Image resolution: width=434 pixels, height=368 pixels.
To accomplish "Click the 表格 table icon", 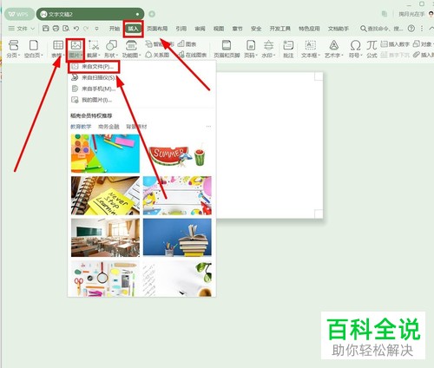I will click(58, 45).
